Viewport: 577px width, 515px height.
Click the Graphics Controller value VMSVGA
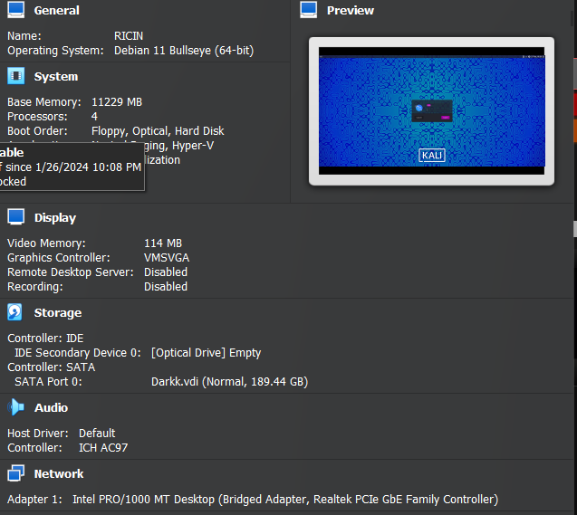[167, 258]
